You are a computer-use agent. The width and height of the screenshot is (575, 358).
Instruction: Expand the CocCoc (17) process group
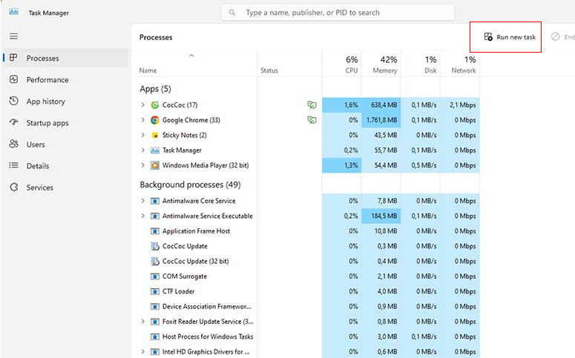pos(143,105)
